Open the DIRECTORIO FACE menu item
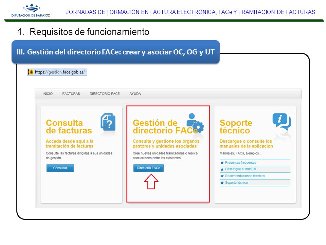The image size is (326, 245). [105, 94]
